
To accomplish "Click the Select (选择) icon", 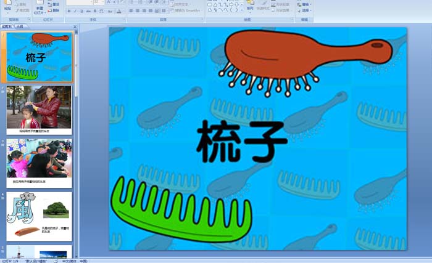I will coord(299,10).
